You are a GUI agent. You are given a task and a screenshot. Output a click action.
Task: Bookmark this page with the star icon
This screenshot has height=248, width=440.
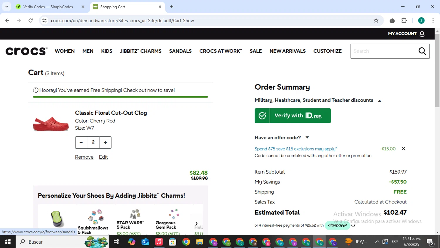pyautogui.click(x=376, y=20)
